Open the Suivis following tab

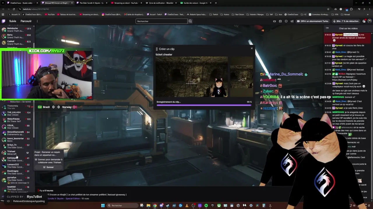tap(13, 21)
